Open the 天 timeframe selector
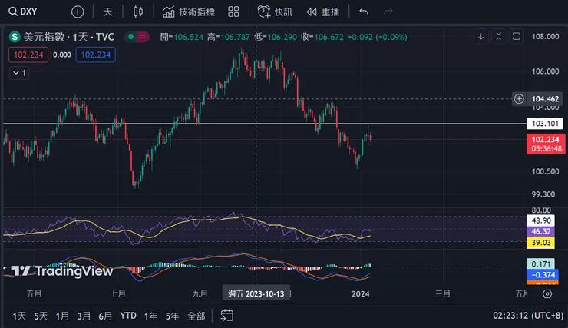This screenshot has height=328, width=568. (x=107, y=12)
